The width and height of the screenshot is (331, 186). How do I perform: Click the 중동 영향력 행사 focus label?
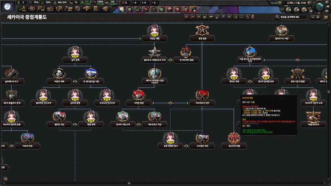coord(171,146)
